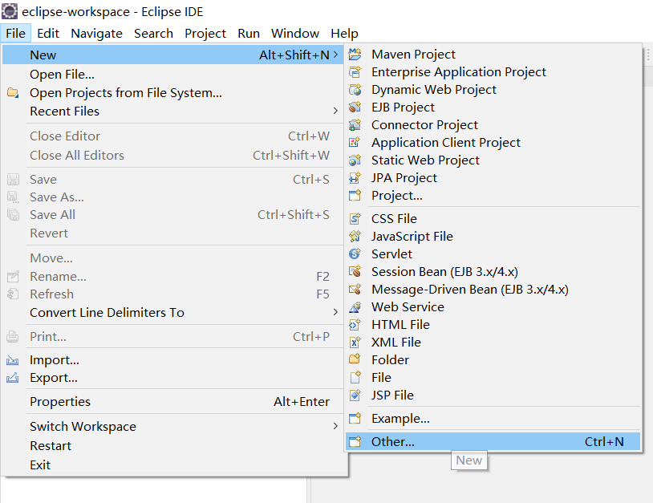Click the JPA Project icon
653x503 pixels.
(x=355, y=178)
